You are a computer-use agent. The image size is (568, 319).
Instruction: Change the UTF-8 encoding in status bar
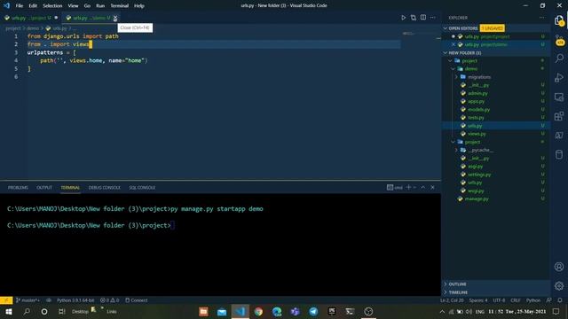click(499, 300)
